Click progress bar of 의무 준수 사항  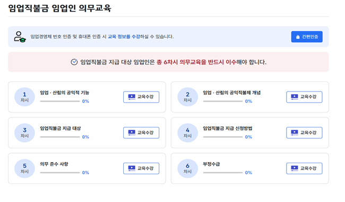point(60,173)
